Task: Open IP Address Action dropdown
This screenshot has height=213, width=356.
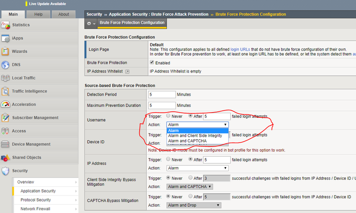Action: pos(197,168)
